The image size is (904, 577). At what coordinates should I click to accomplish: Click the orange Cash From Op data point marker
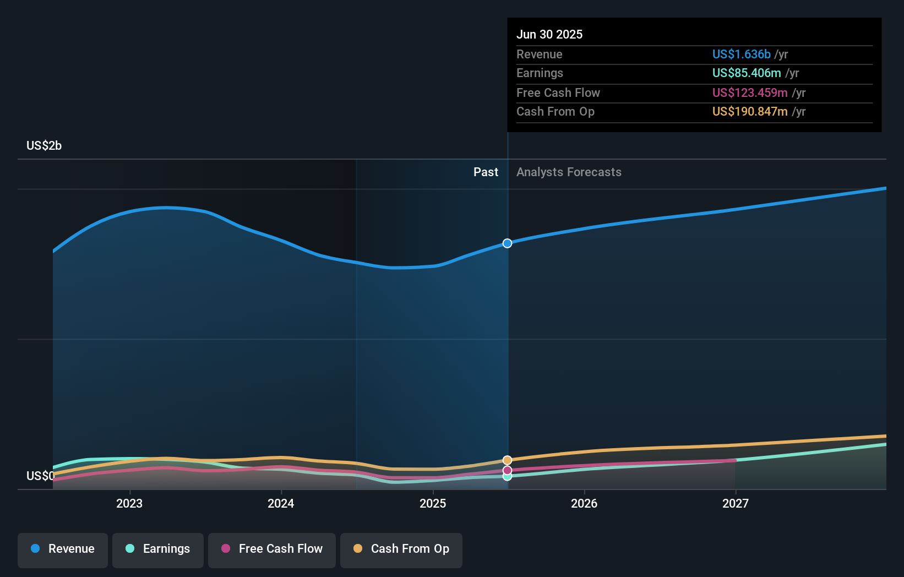pos(507,460)
